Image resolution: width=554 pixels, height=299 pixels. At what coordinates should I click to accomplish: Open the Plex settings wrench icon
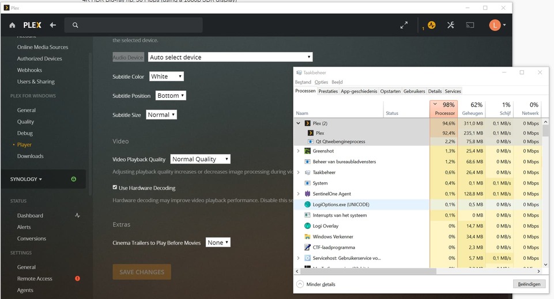[450, 25]
